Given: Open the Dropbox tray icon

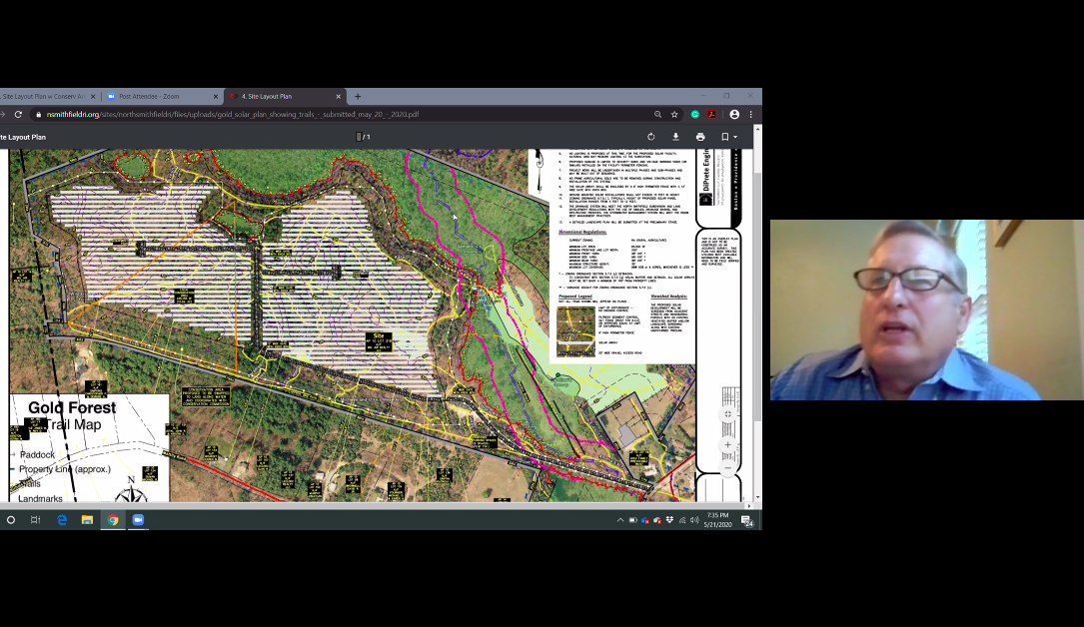Looking at the screenshot, I should 670,520.
